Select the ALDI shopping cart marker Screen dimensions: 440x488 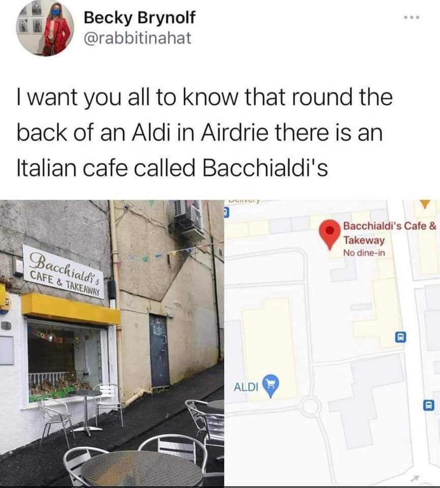(x=271, y=386)
